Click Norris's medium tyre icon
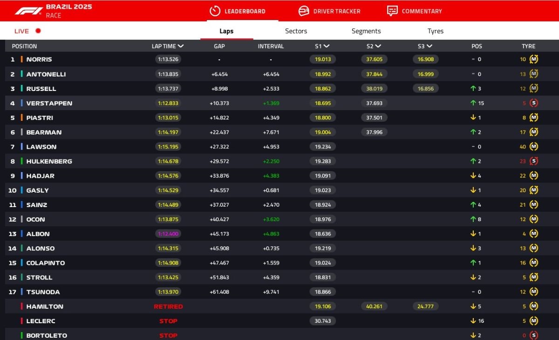 (x=534, y=60)
